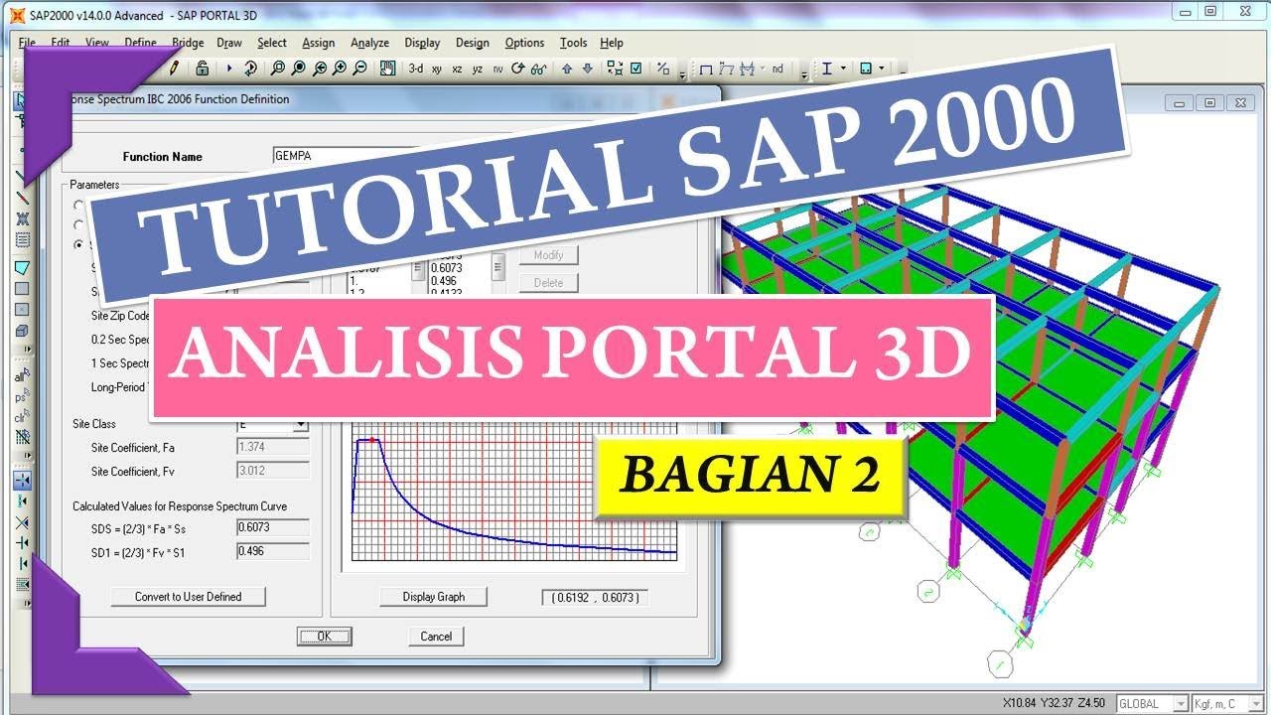Click the Previous Selection 'ps' icon
Screen dimensions: 1271x715
point(22,396)
